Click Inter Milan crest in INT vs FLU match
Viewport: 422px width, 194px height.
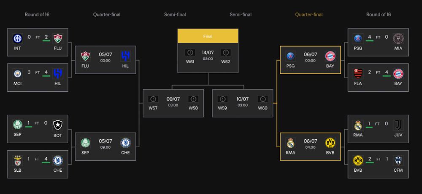pos(17,39)
